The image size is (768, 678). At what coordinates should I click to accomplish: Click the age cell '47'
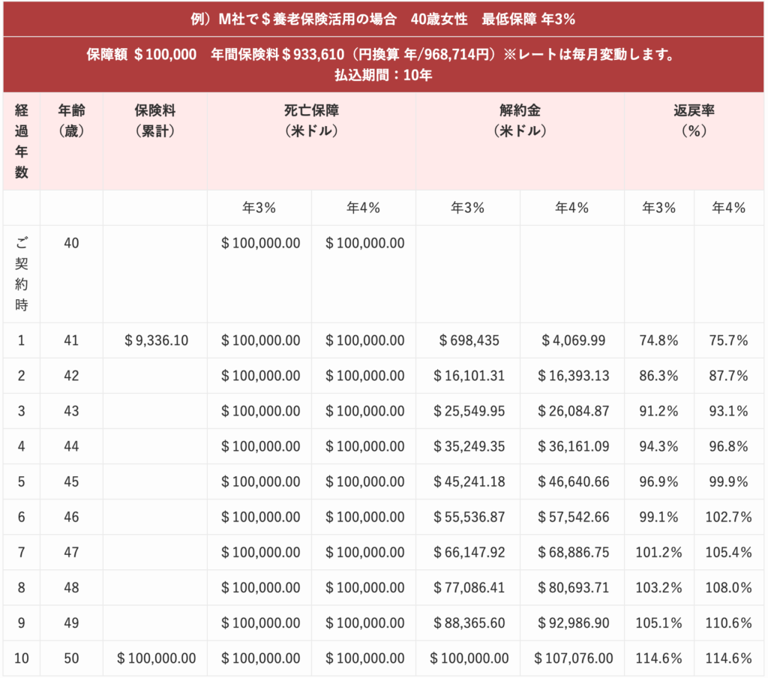[x=71, y=552]
